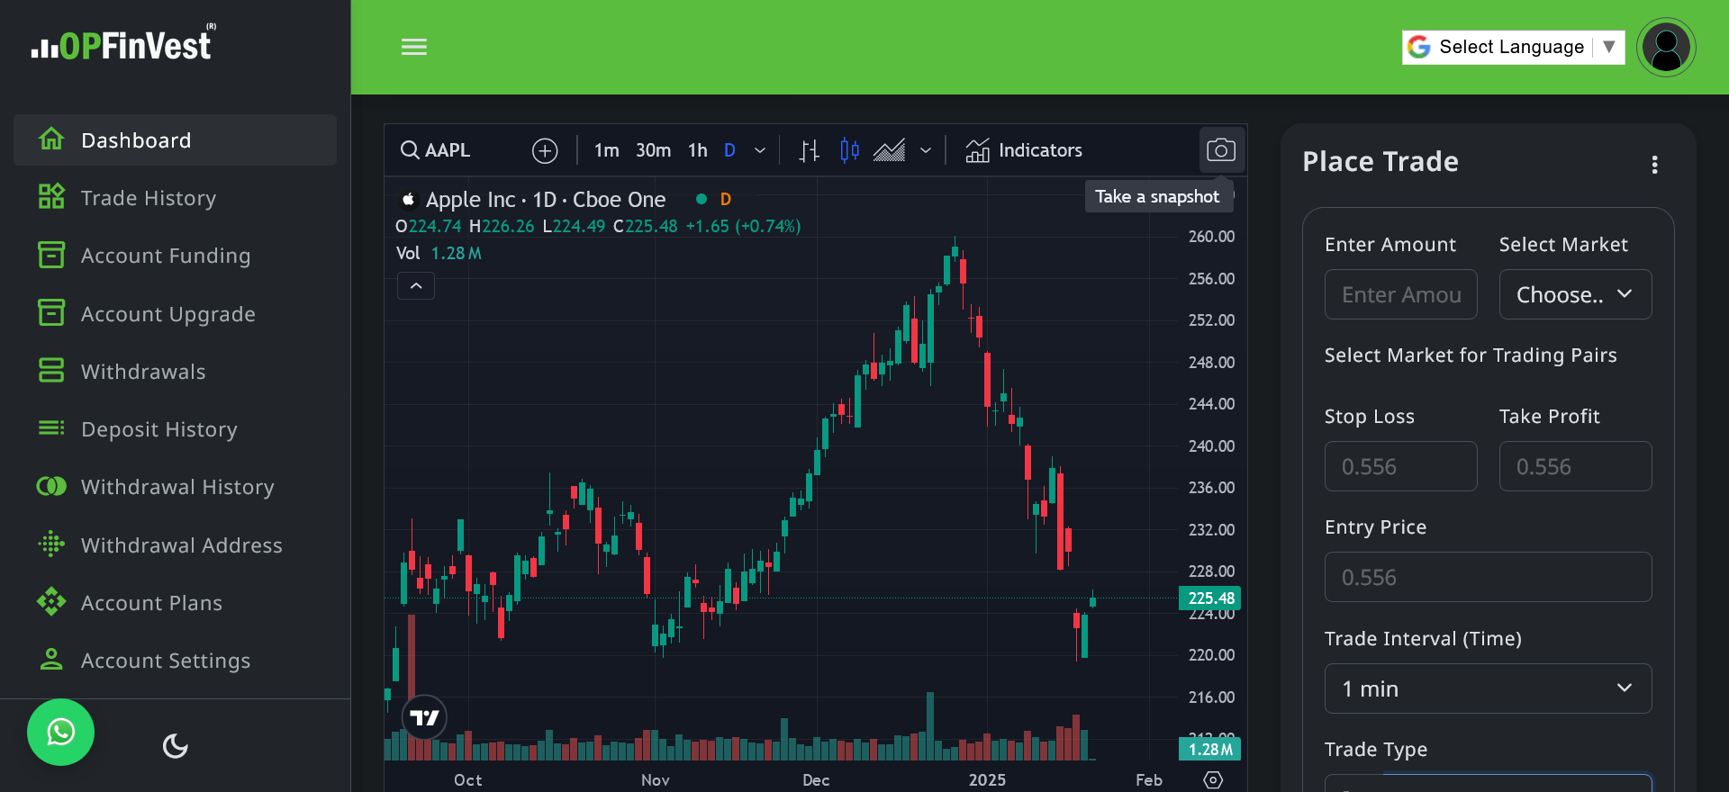The height and width of the screenshot is (792, 1729).
Task: Open Account Plans page
Action: coord(175,603)
